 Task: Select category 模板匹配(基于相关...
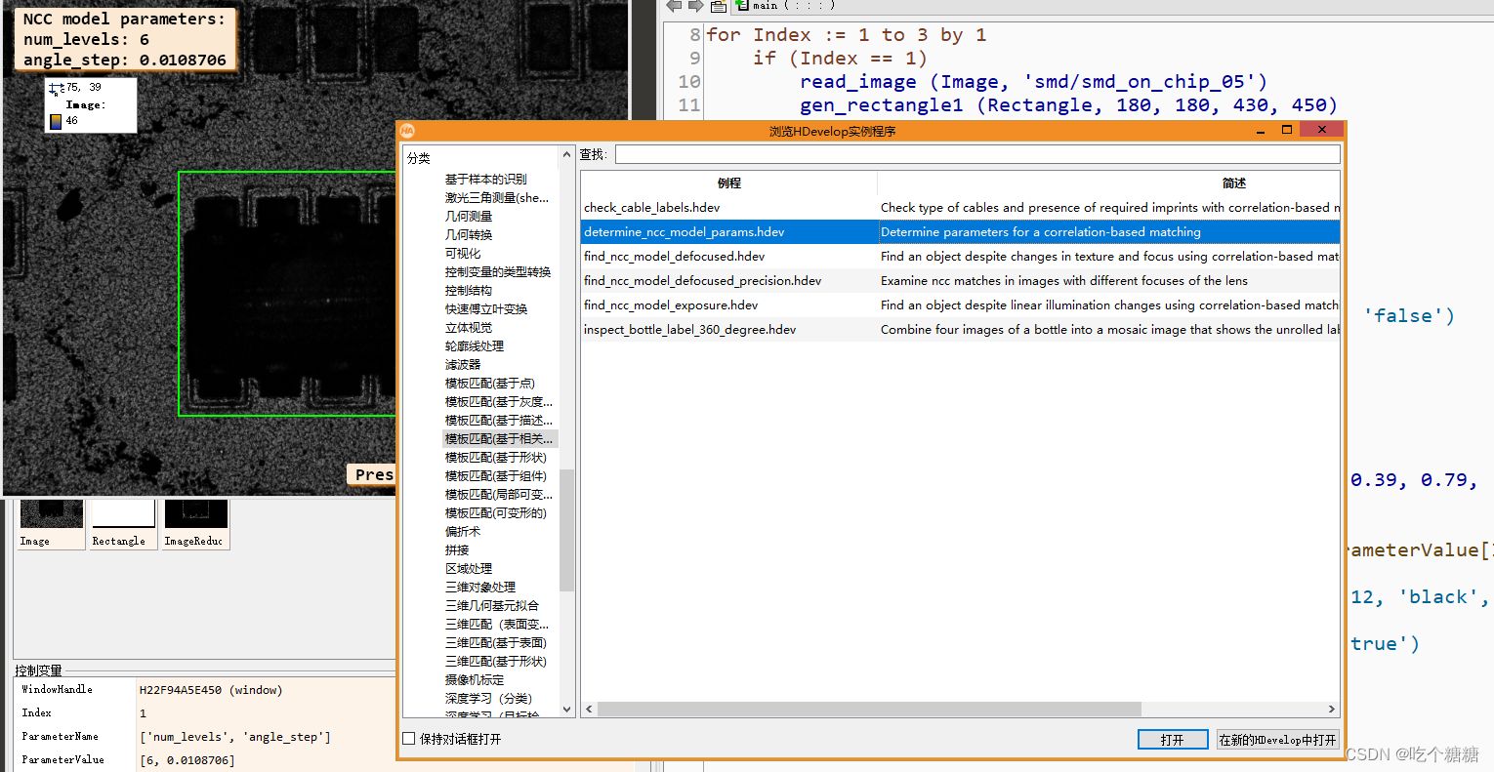[499, 438]
